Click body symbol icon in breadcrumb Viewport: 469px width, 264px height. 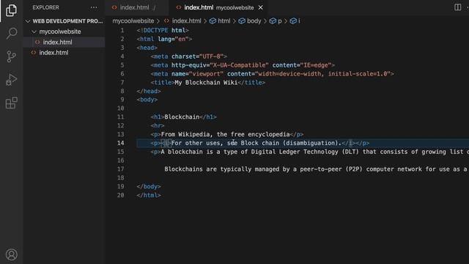click(x=242, y=21)
